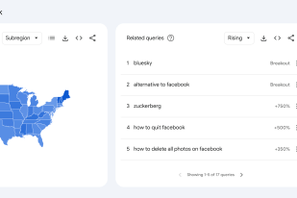The height and width of the screenshot is (198, 297).
Task: Toggle list view in map card
Action: click(51, 38)
